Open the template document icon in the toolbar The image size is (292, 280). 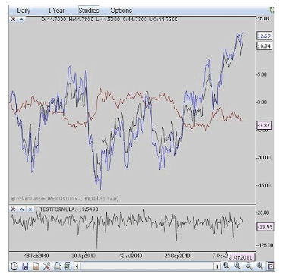(36, 266)
